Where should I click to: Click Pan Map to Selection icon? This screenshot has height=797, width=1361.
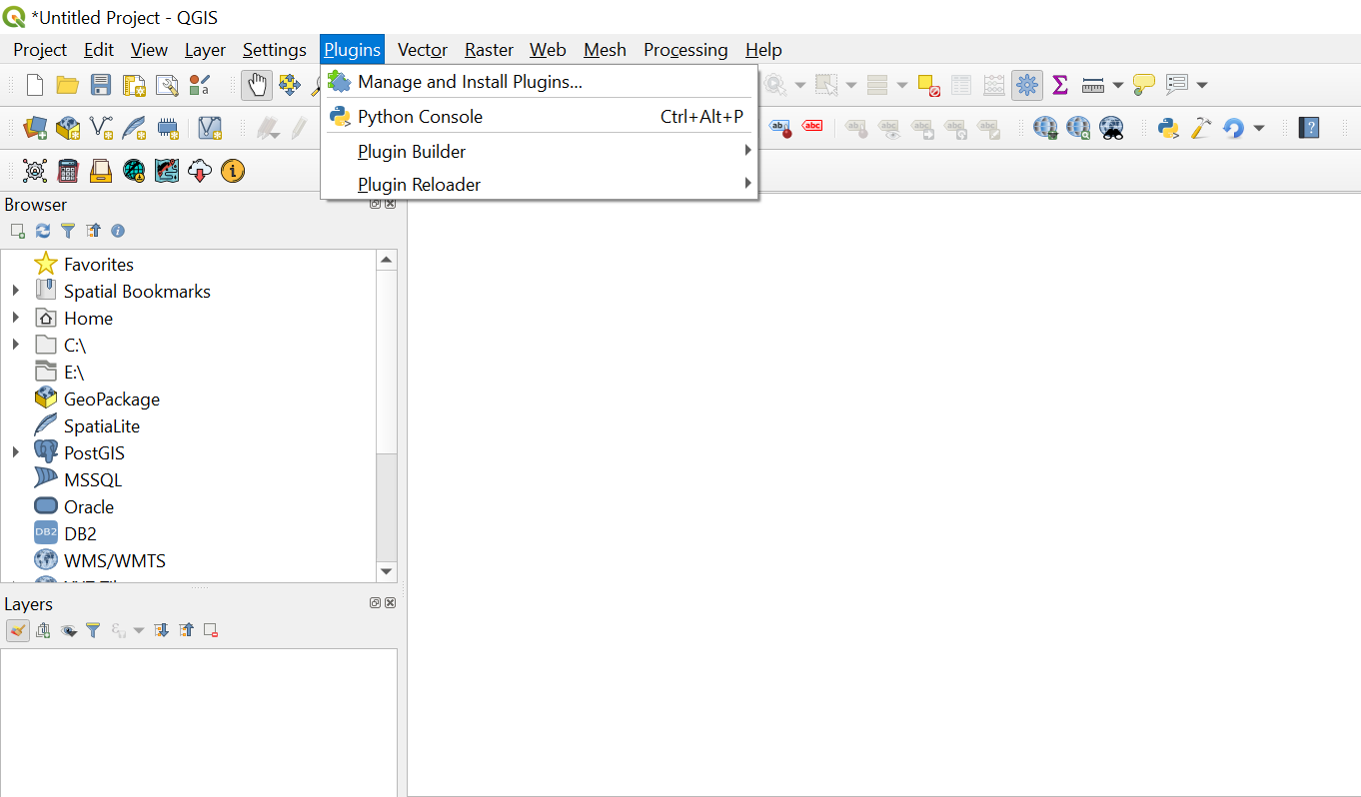pos(290,85)
